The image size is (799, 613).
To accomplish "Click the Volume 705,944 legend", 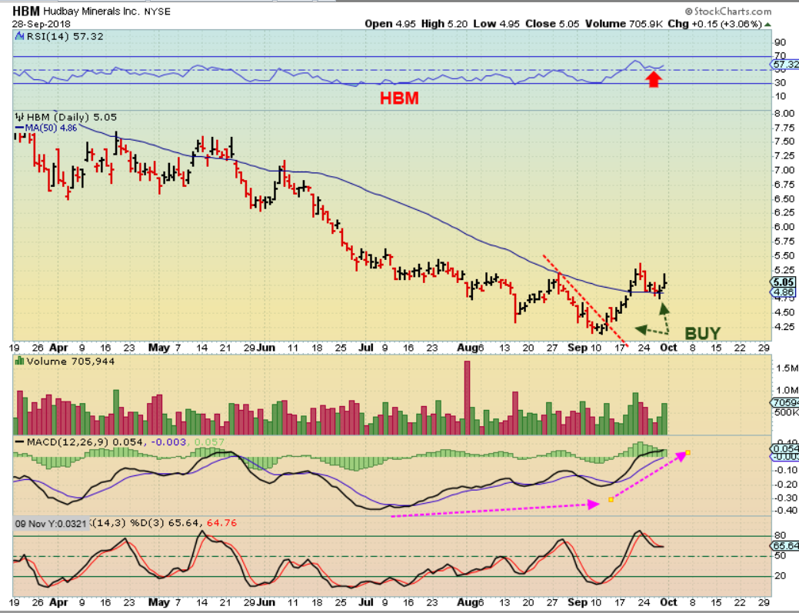I will point(70,361).
